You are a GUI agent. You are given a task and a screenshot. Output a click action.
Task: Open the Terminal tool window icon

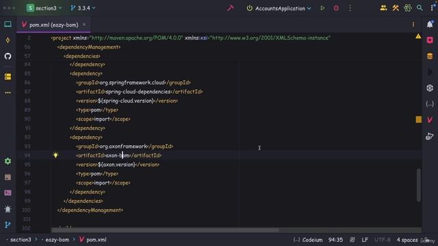point(8,193)
